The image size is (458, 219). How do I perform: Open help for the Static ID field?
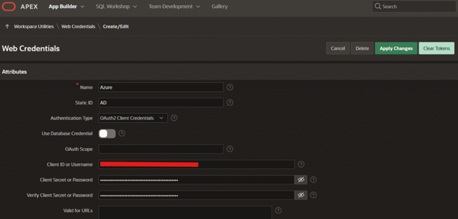coord(230,103)
